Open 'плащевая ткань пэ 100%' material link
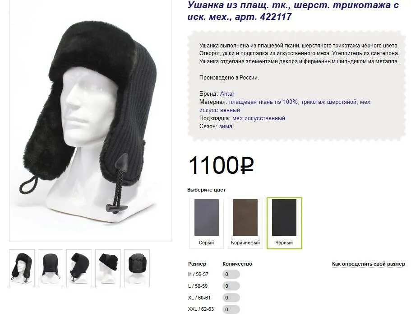Screen dimensions: 411x318 [x=263, y=102]
